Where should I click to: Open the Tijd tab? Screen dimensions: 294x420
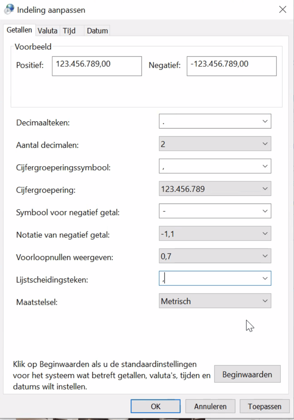[69, 31]
